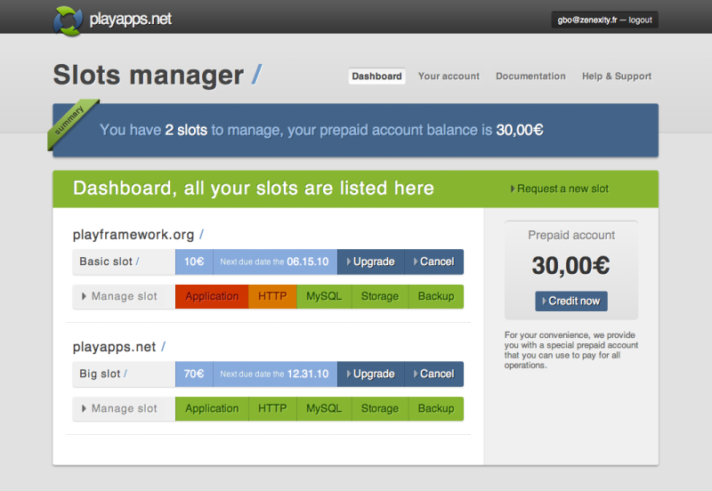The image size is (712, 491).
Task: Select red Application status for playframework.org
Action: pos(212,296)
